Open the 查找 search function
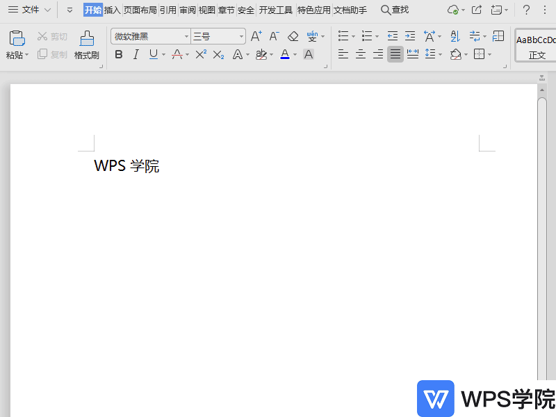 [x=395, y=10]
